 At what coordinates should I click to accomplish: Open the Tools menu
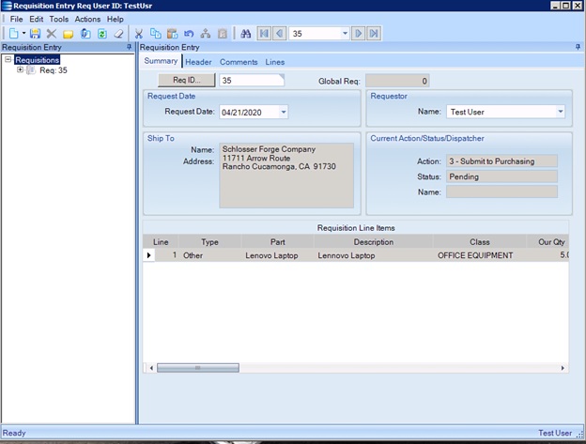[x=58, y=19]
